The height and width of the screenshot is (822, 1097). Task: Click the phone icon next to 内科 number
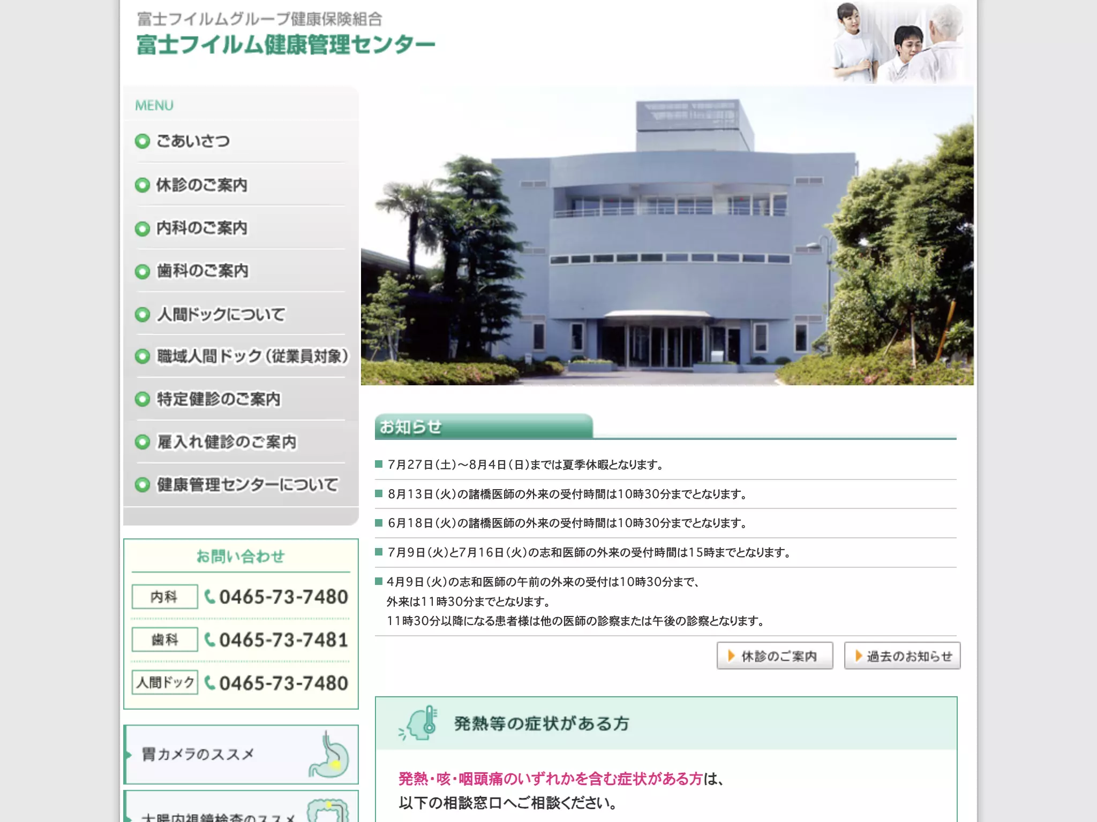(x=210, y=596)
